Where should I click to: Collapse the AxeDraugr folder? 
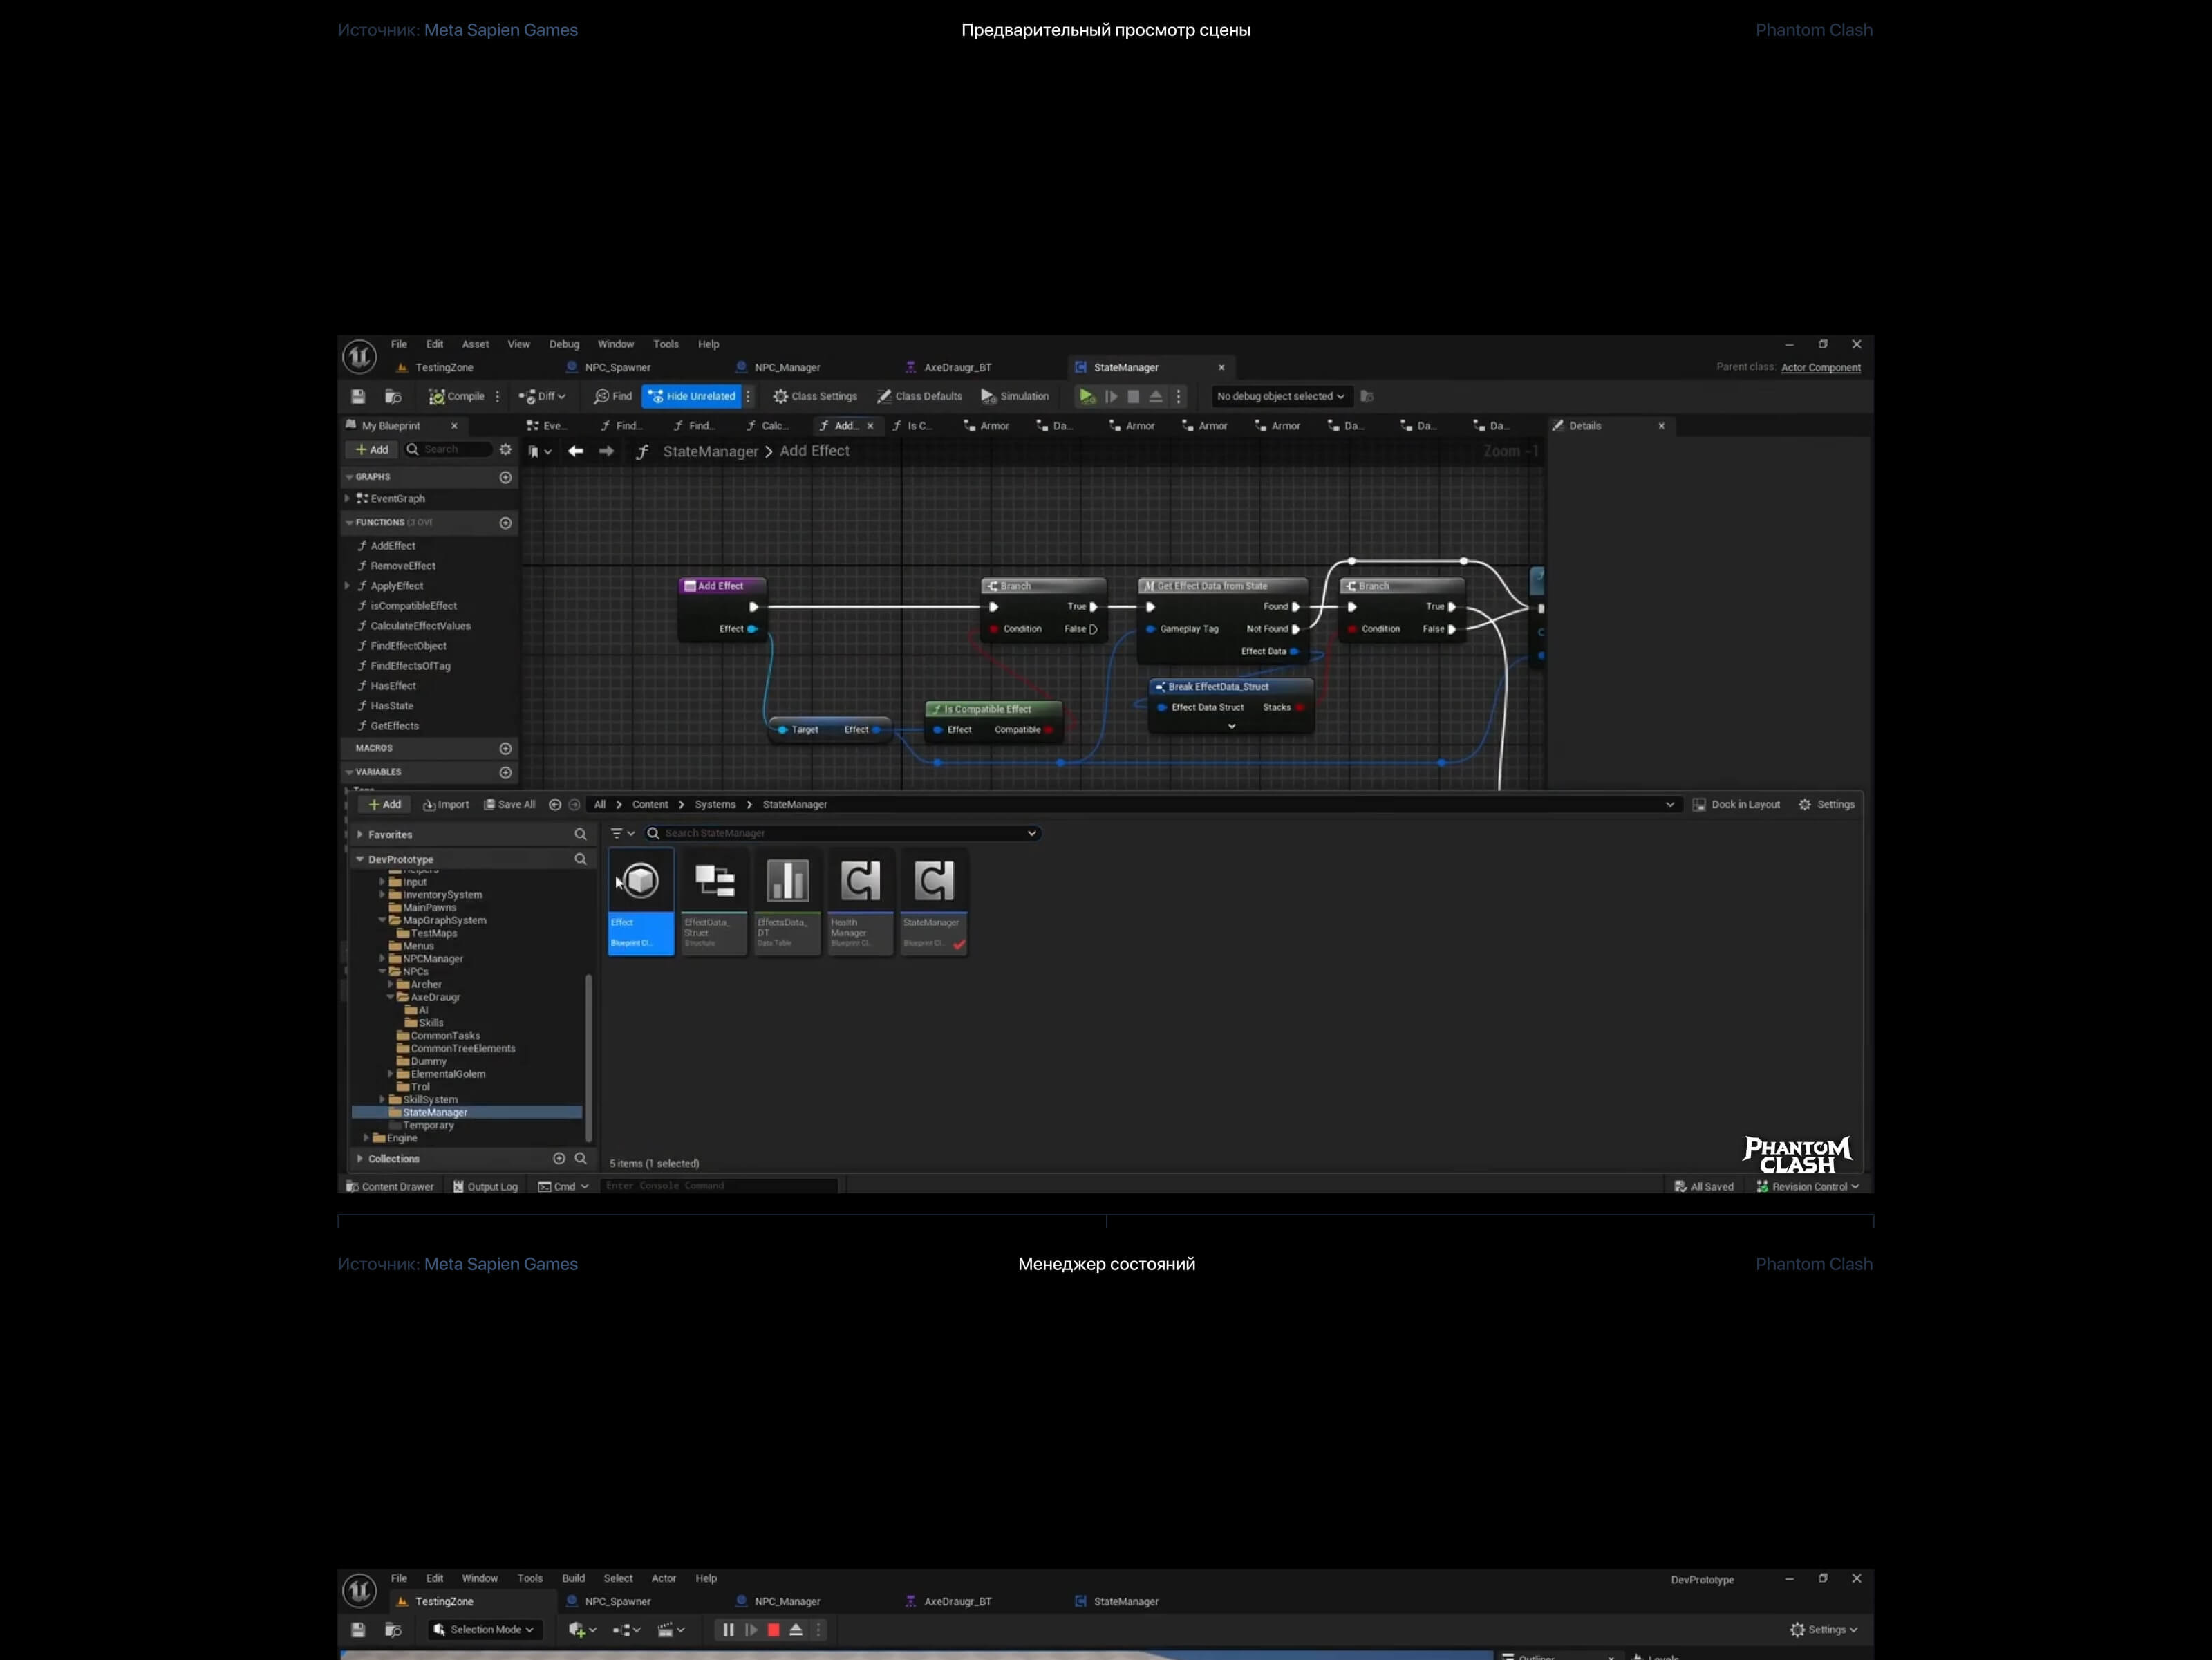tap(391, 997)
